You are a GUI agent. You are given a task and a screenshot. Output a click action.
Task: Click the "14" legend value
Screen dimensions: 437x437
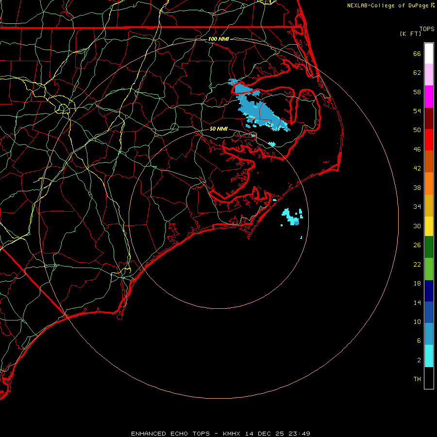[417, 303]
